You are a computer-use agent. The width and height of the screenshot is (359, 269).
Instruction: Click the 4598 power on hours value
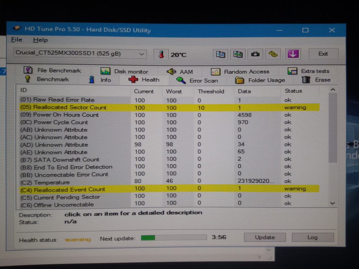click(x=245, y=115)
